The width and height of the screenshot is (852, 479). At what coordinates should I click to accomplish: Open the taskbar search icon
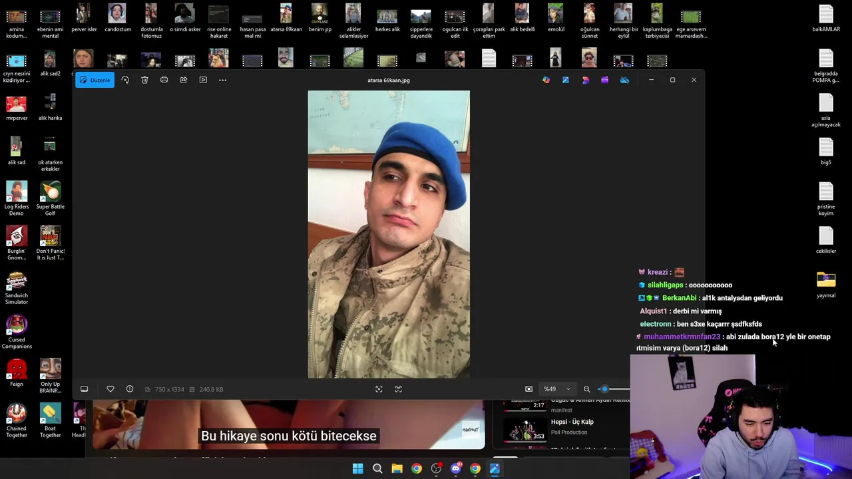[x=377, y=468]
